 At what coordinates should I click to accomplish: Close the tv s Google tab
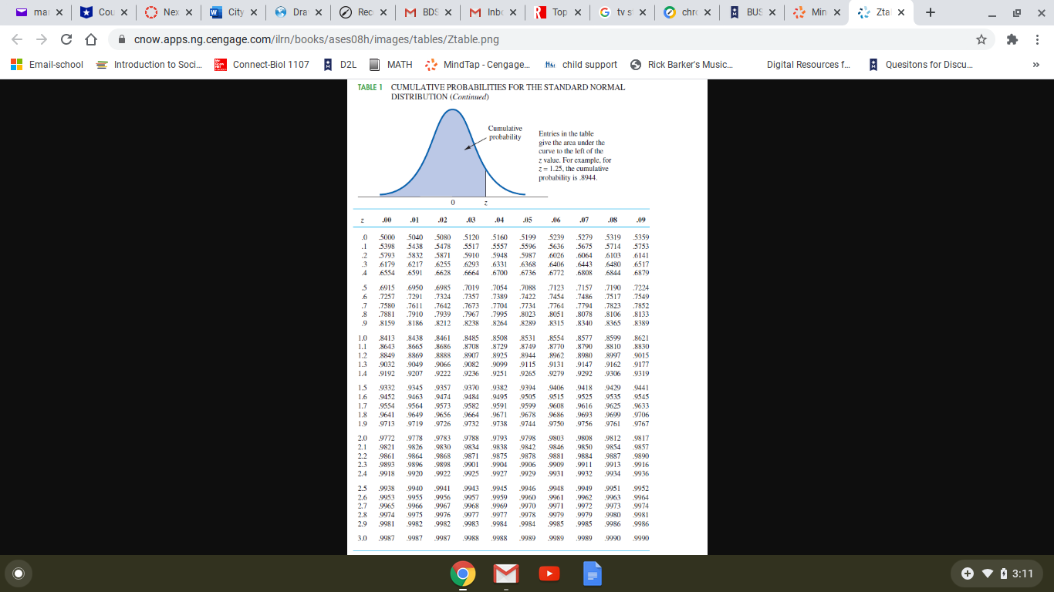(643, 13)
